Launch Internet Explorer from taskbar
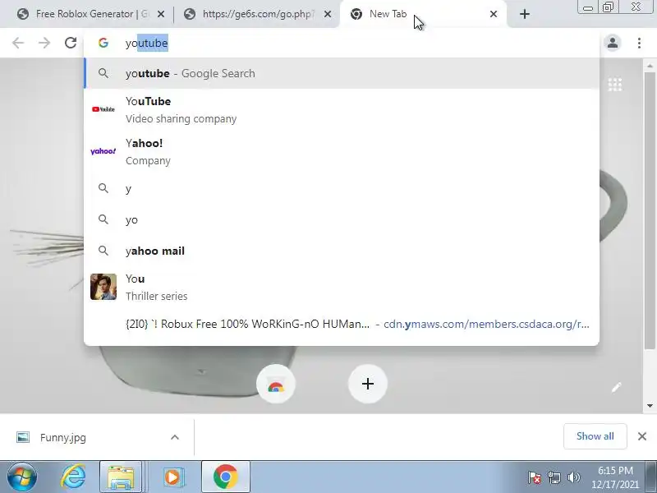Viewport: 657px width, 493px height. [x=74, y=477]
